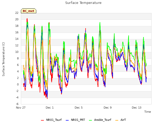Click the BC_met annotation label
This screenshot has width=167, height=125.
click(x=28, y=11)
